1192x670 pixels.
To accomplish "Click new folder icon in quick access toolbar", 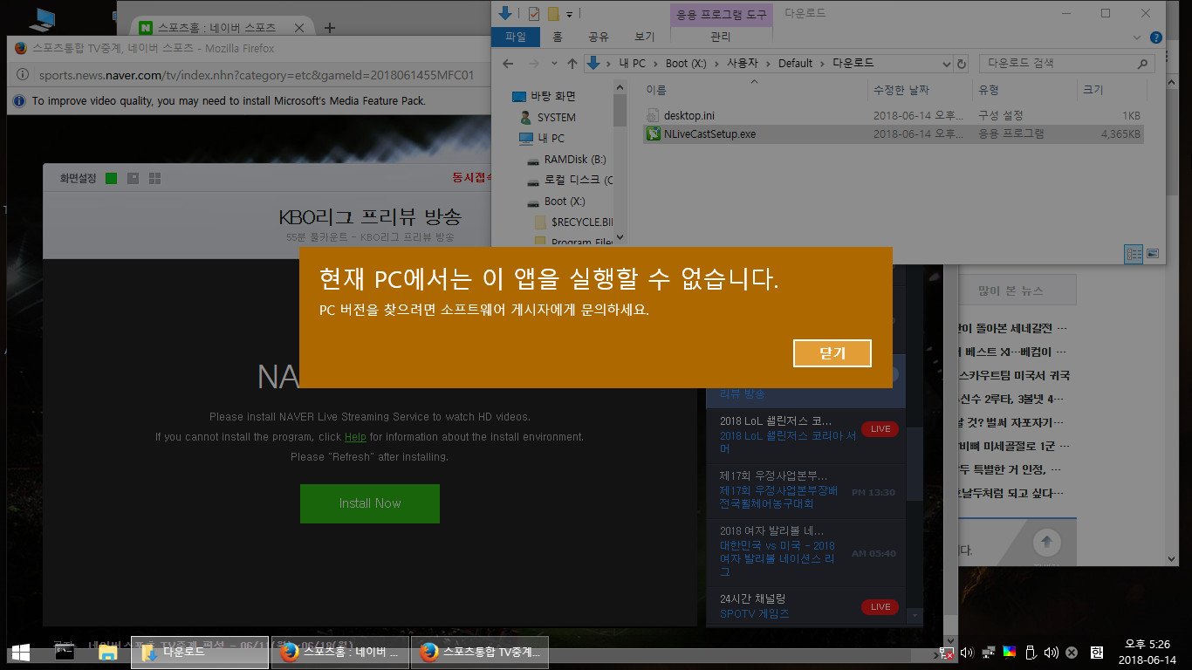I will click(552, 13).
